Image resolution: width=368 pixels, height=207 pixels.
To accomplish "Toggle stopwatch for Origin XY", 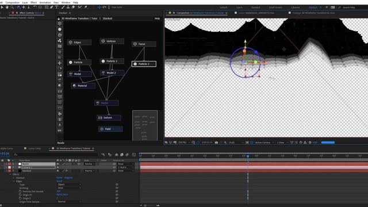I will [20, 195].
